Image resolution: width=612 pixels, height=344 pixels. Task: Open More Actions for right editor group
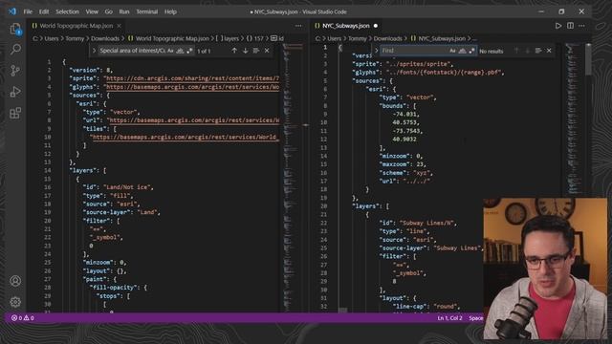582,26
